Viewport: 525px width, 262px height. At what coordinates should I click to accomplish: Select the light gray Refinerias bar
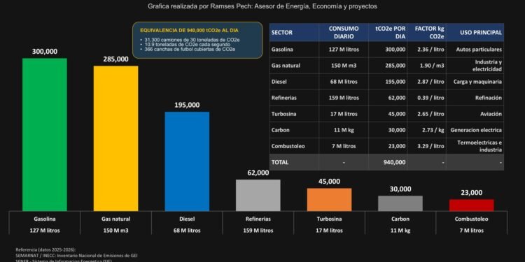pyautogui.click(x=258, y=195)
